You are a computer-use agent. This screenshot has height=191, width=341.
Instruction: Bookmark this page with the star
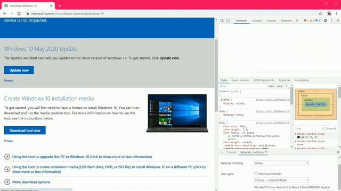[x=320, y=13]
